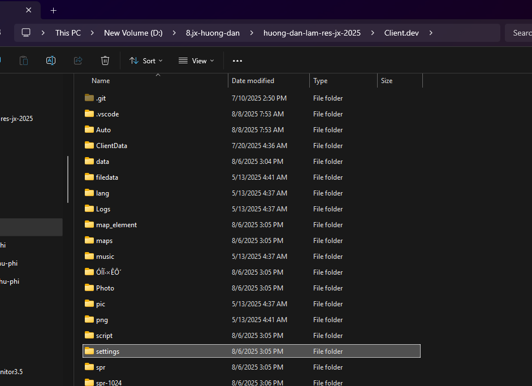The image size is (532, 386).
Task: Navigate to huong-dan-lam-res-jx-2025 breadcrumb
Action: [312, 33]
